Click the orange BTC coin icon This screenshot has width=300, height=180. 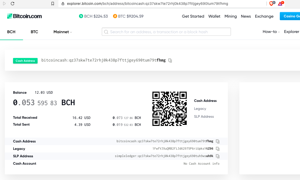[x=115, y=16]
